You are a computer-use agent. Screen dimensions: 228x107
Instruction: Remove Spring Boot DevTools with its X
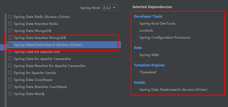(x=225, y=24)
